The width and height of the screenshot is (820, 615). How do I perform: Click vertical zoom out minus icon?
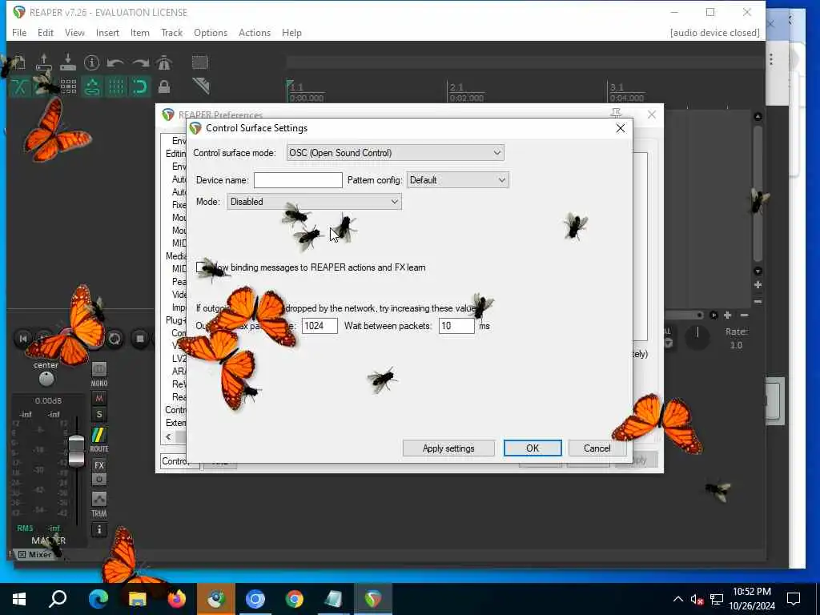[x=758, y=302]
